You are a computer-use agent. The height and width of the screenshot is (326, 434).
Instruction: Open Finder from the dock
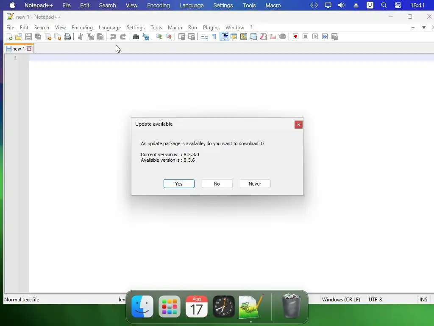[x=142, y=306]
